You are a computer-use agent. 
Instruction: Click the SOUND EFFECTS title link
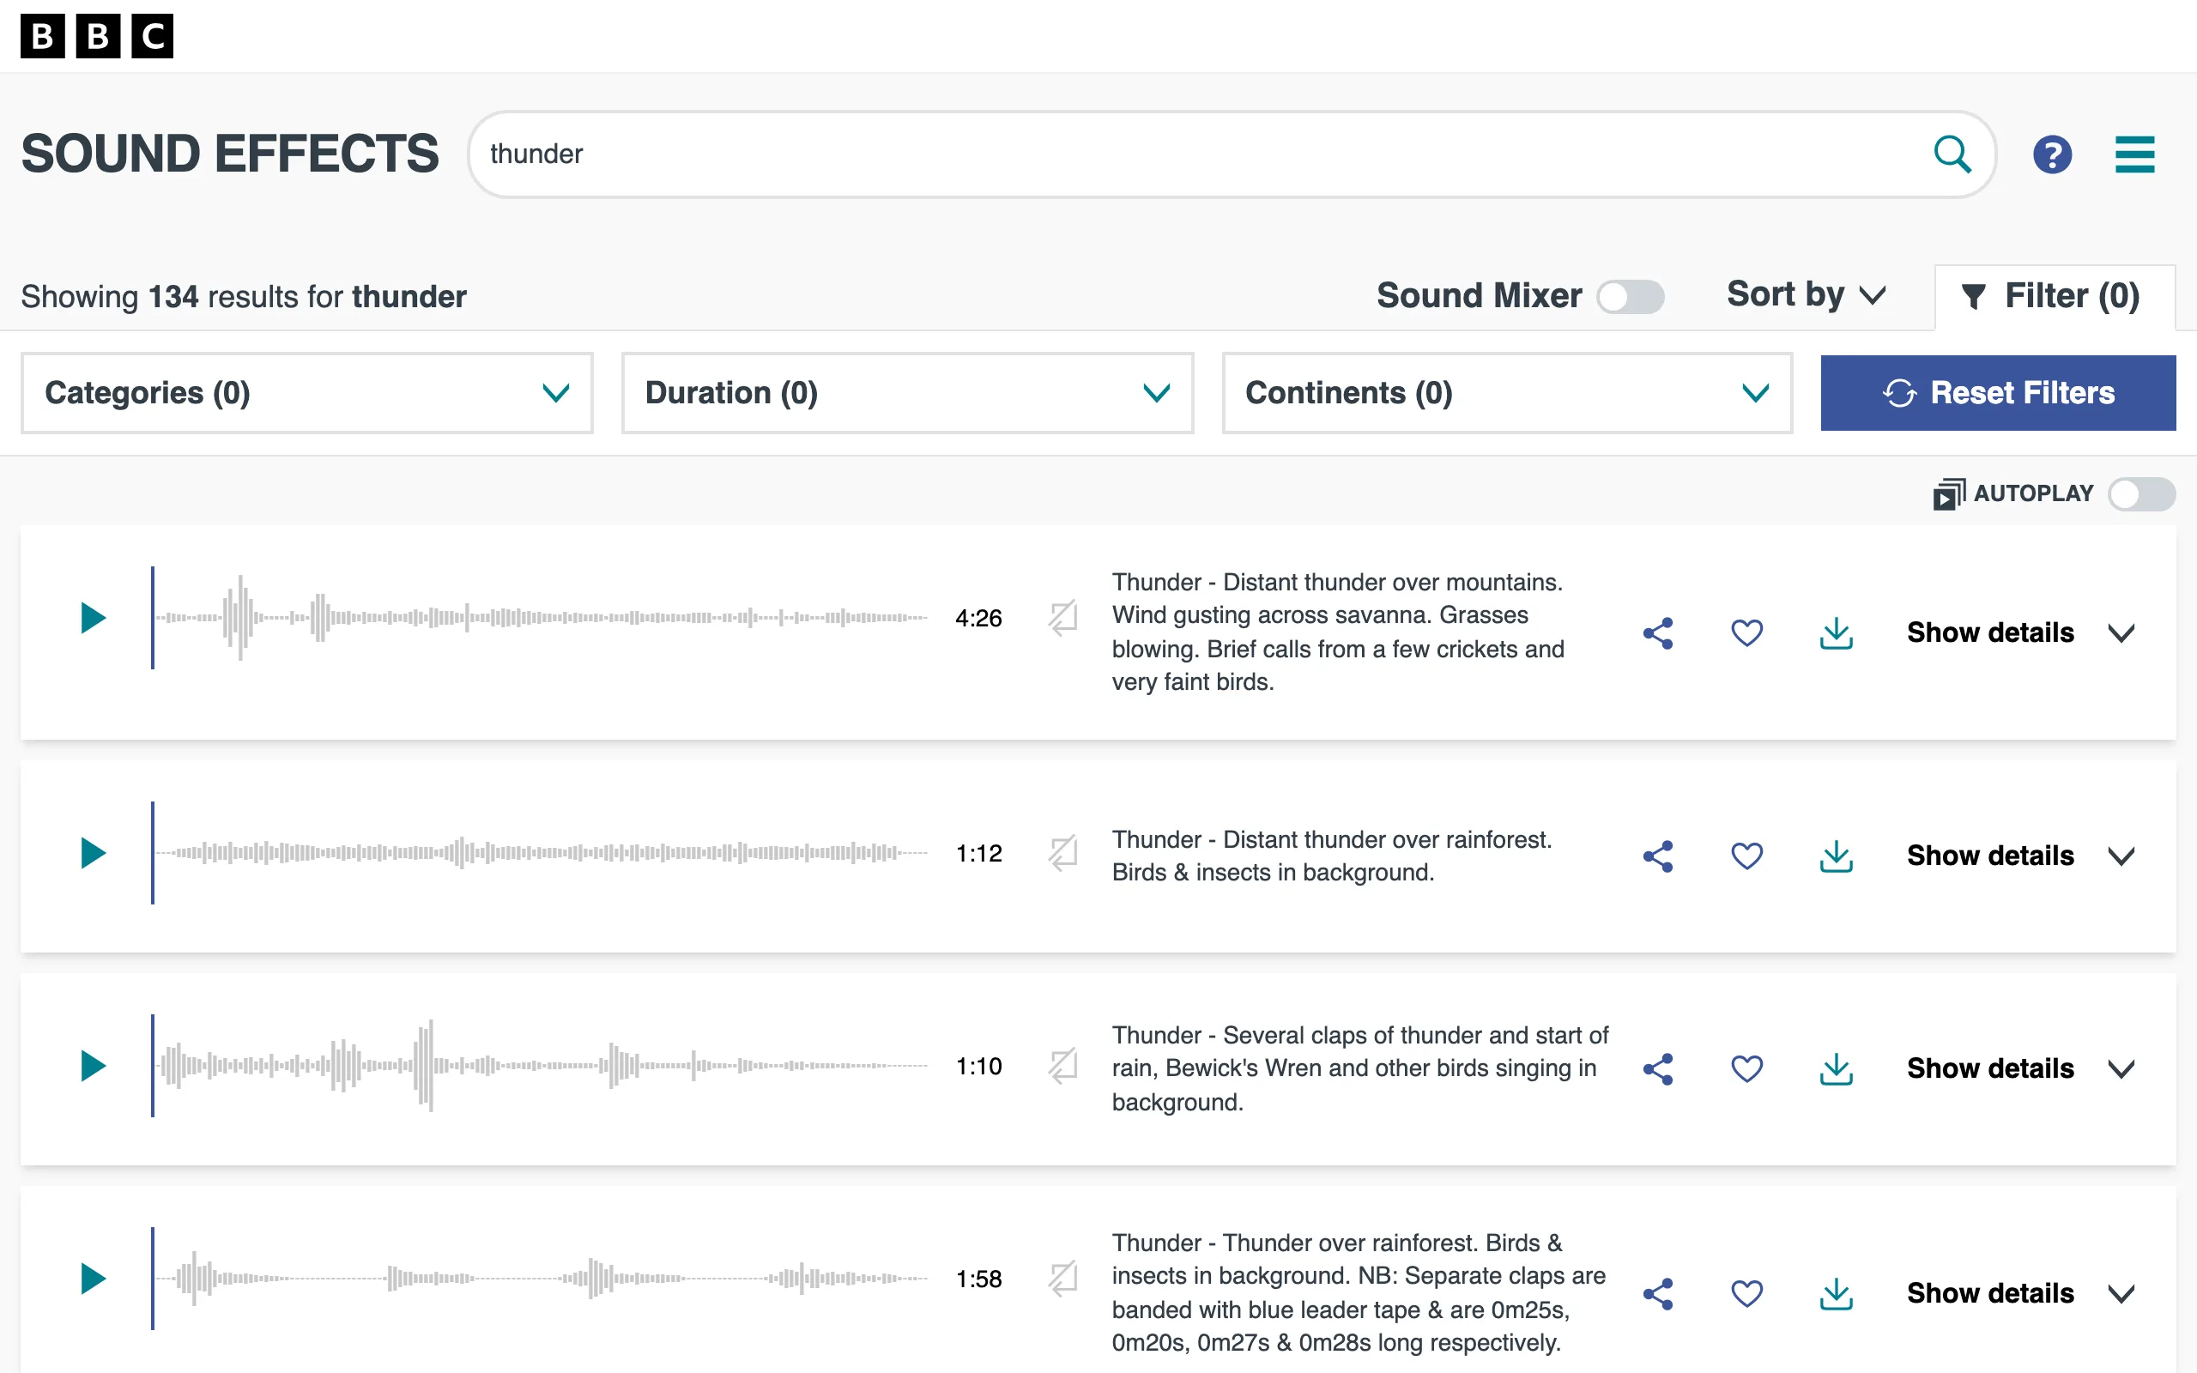pyautogui.click(x=230, y=154)
